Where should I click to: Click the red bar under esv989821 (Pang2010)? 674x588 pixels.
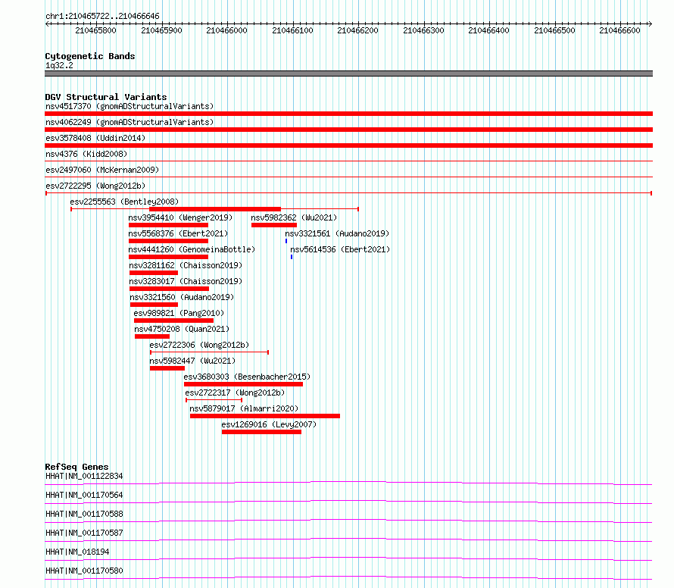click(x=173, y=321)
